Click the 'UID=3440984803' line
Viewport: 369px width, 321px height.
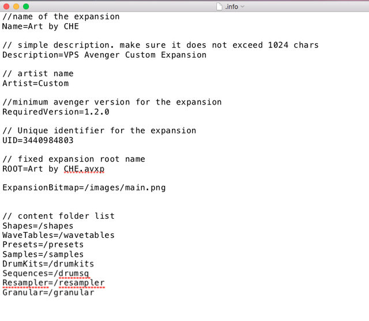point(38,140)
